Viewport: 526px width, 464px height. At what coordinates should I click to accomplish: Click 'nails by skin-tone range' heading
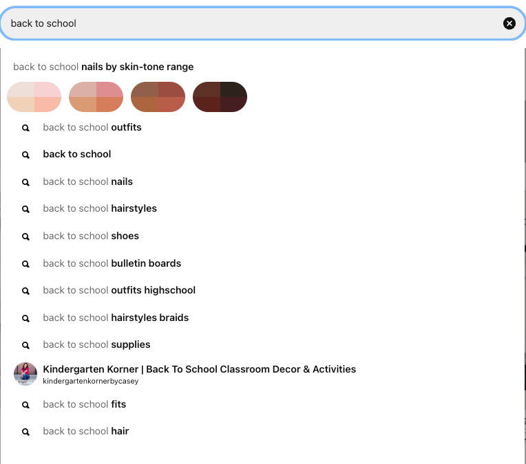137,67
